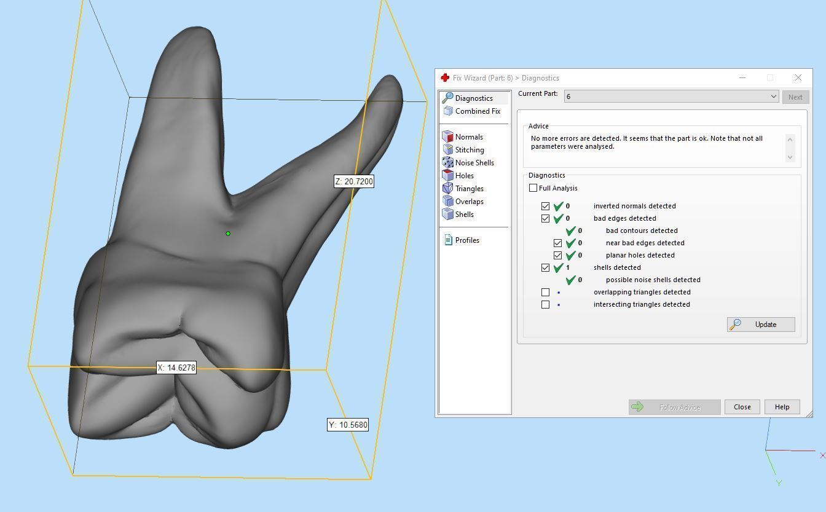
Task: Open Normals fix via red cube icon
Action: pyautogui.click(x=448, y=137)
